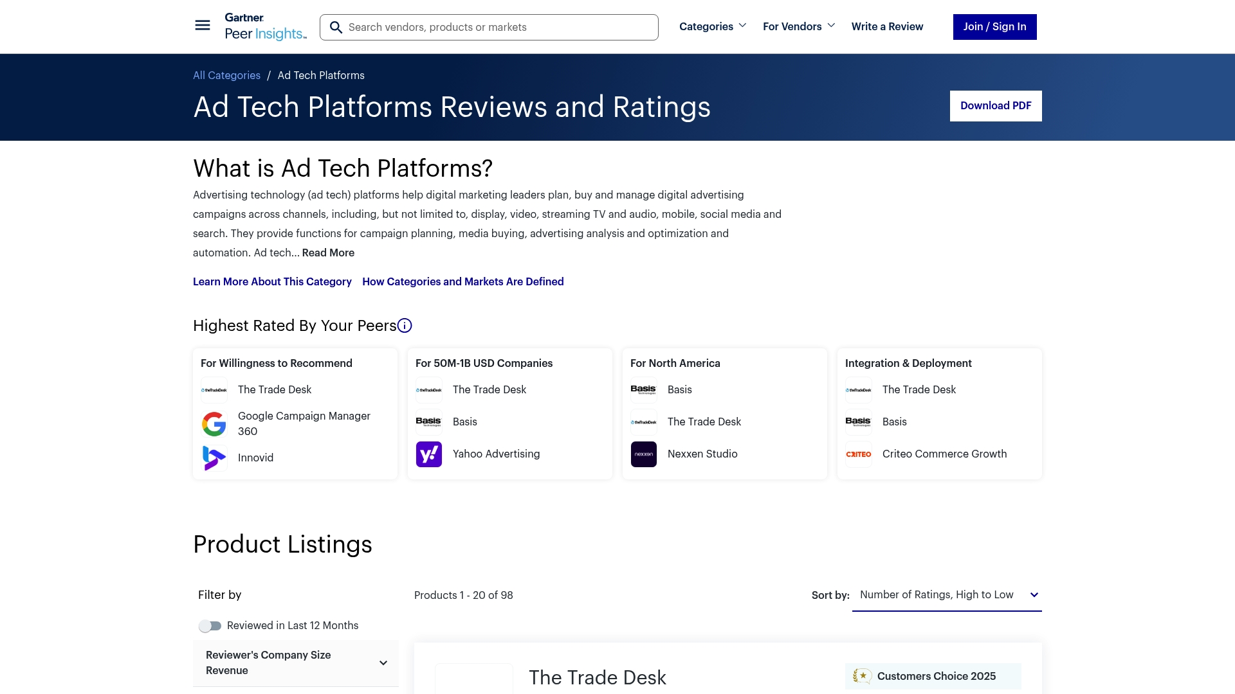Click the Customers Choice 2025 badge icon
1235x694 pixels.
point(862,676)
